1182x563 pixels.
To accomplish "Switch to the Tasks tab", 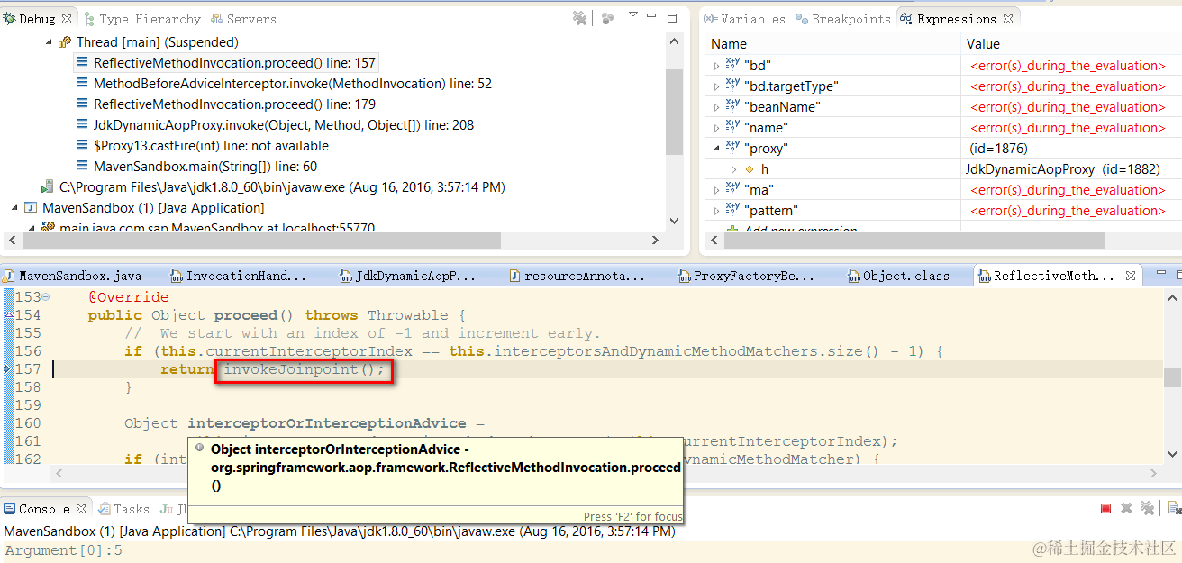I will tap(123, 509).
